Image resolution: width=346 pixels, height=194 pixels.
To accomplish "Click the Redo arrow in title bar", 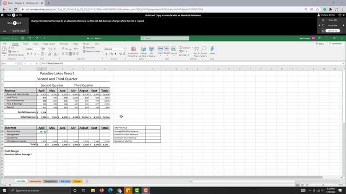I will coord(37,38).
